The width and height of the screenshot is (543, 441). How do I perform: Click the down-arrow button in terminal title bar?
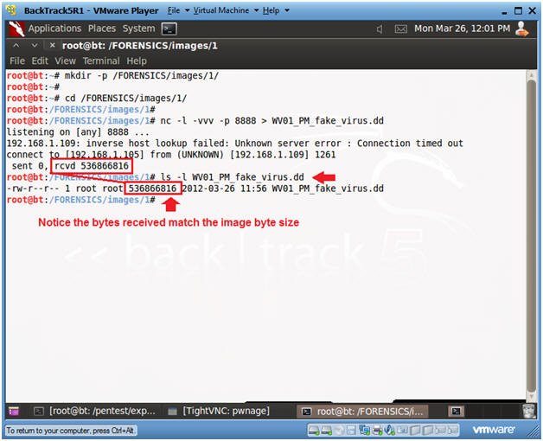click(35, 45)
